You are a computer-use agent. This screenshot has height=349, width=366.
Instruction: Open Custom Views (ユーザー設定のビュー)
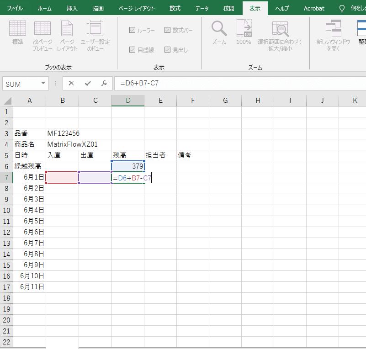95,36
